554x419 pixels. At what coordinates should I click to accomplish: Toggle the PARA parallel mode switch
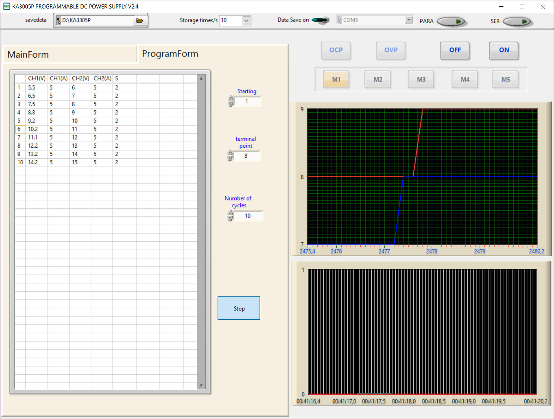point(452,21)
